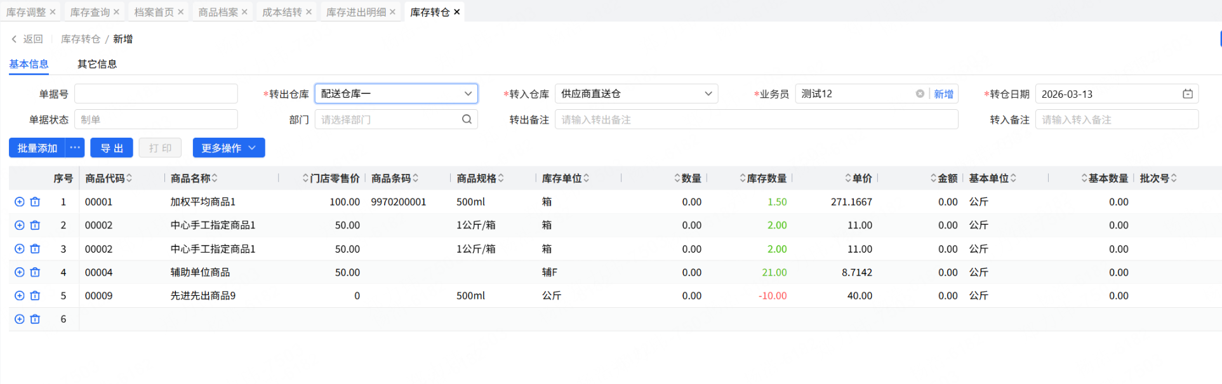Switch to the 成本结转 tab
Image resolution: width=1222 pixels, height=384 pixels.
282,12
